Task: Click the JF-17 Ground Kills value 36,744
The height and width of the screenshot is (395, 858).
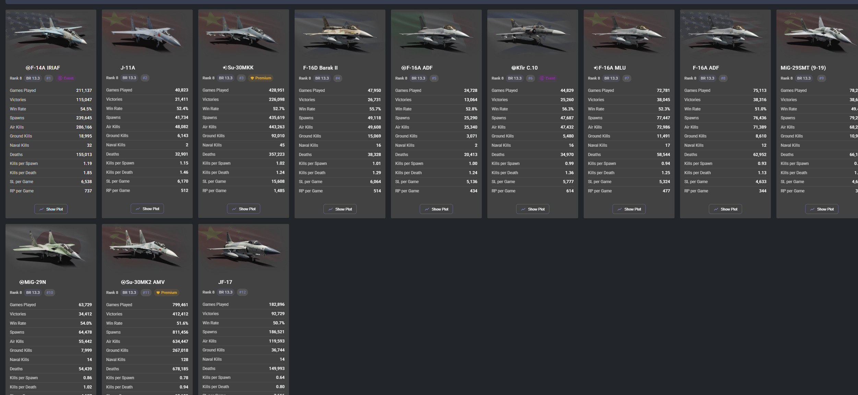Action: (278, 350)
